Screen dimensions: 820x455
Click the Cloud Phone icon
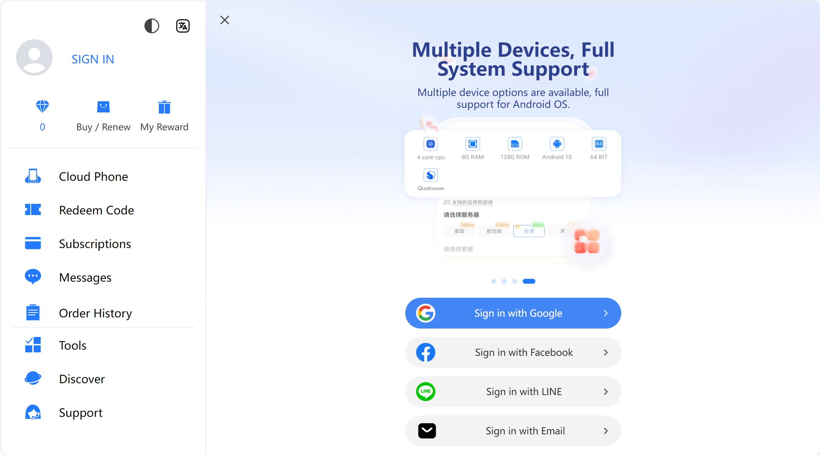pos(33,176)
